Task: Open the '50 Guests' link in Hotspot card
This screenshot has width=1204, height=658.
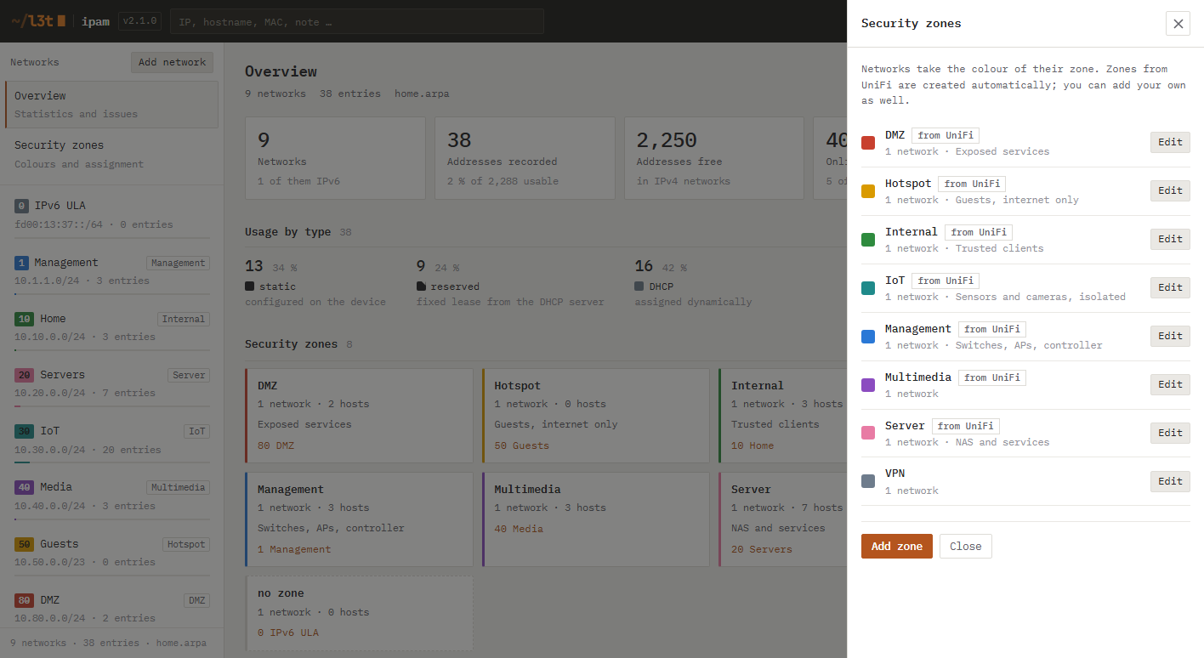Action: [521, 445]
